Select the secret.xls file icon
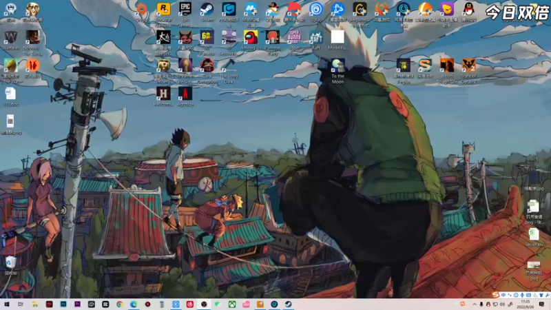The image size is (551, 310). pyautogui.click(x=534, y=234)
